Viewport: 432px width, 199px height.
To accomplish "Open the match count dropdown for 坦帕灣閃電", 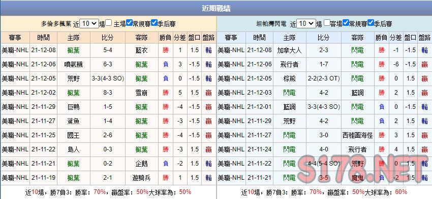I will (x=306, y=24).
